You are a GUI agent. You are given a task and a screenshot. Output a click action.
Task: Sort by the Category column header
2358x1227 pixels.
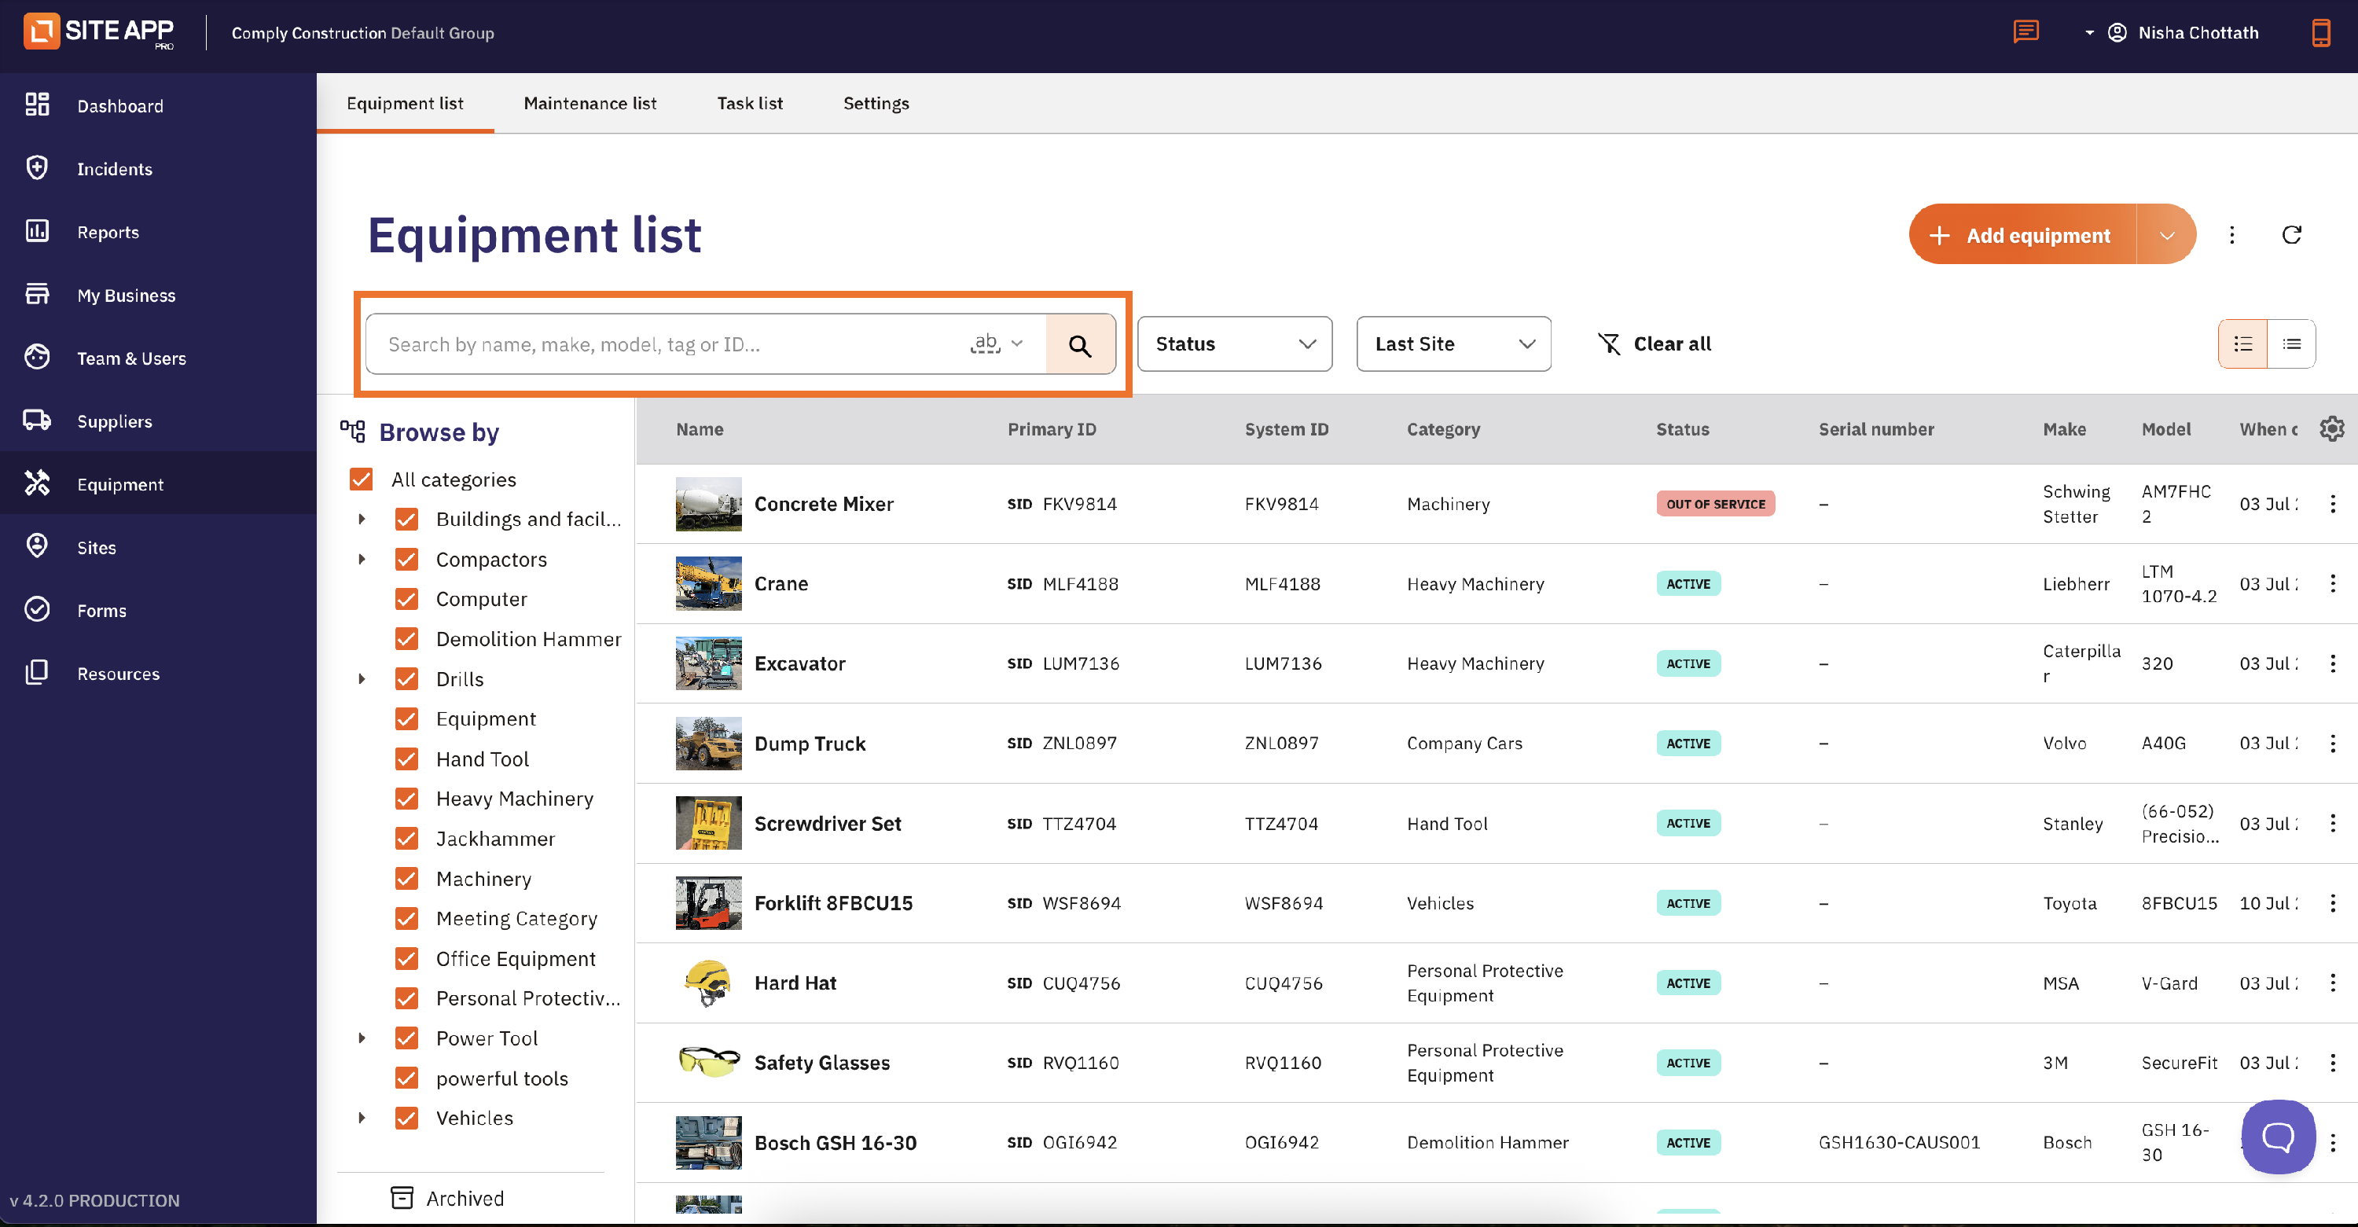click(1442, 428)
